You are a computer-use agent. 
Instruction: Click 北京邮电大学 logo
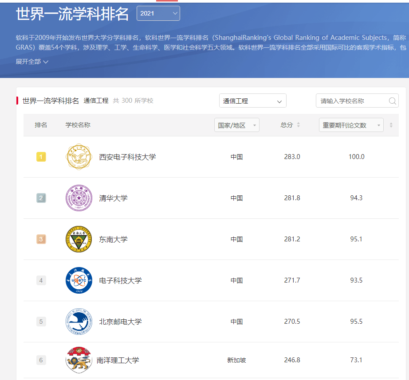tap(79, 322)
